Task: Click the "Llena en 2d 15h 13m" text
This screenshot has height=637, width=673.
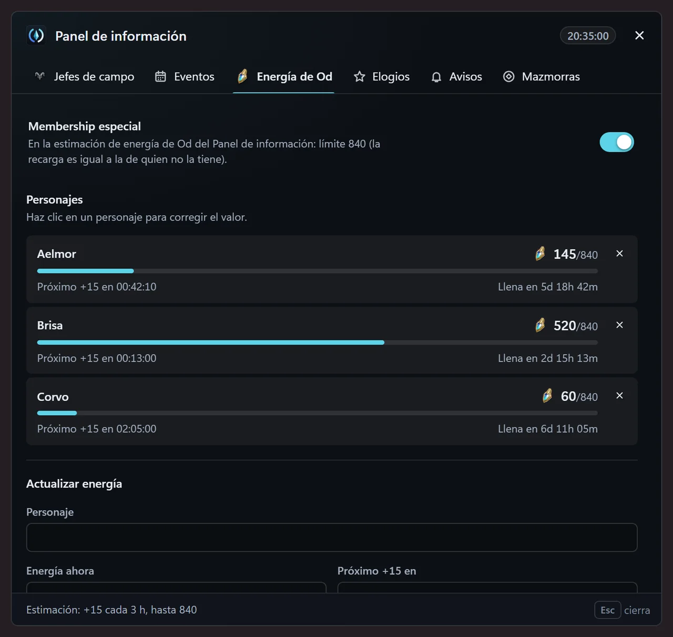Action: [x=548, y=358]
